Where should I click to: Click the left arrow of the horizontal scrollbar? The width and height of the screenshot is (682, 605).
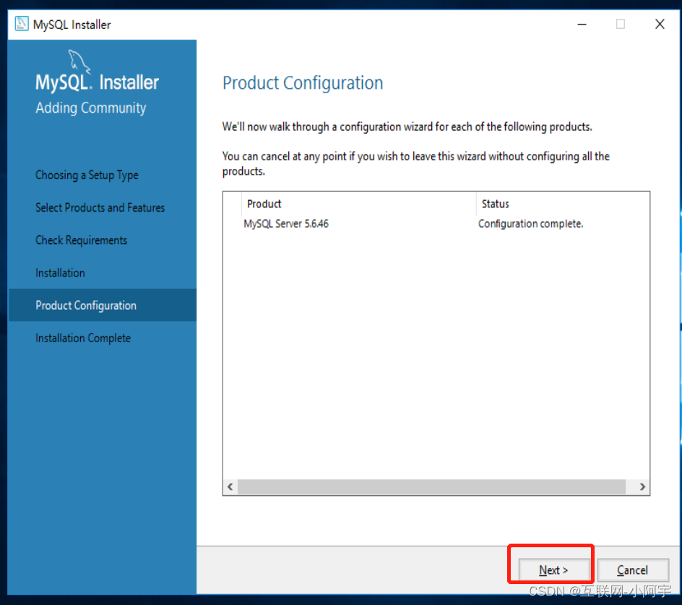230,487
